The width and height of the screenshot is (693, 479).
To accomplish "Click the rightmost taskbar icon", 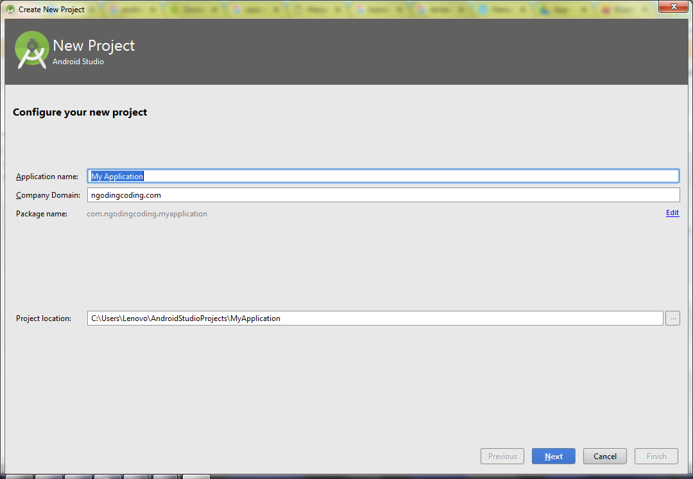I will coord(195,475).
